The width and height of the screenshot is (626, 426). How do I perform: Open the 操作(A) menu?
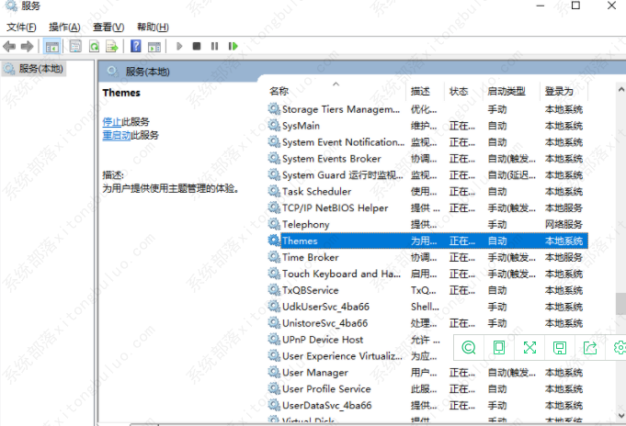pyautogui.click(x=64, y=28)
